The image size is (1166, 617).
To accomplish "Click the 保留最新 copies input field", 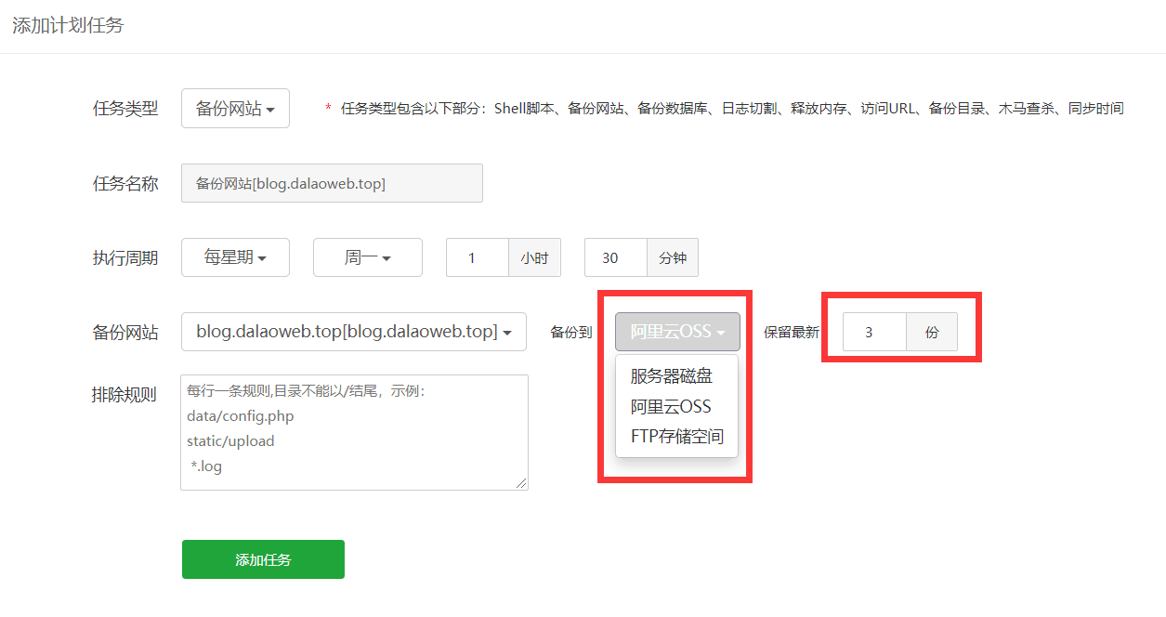I will pyautogui.click(x=874, y=332).
